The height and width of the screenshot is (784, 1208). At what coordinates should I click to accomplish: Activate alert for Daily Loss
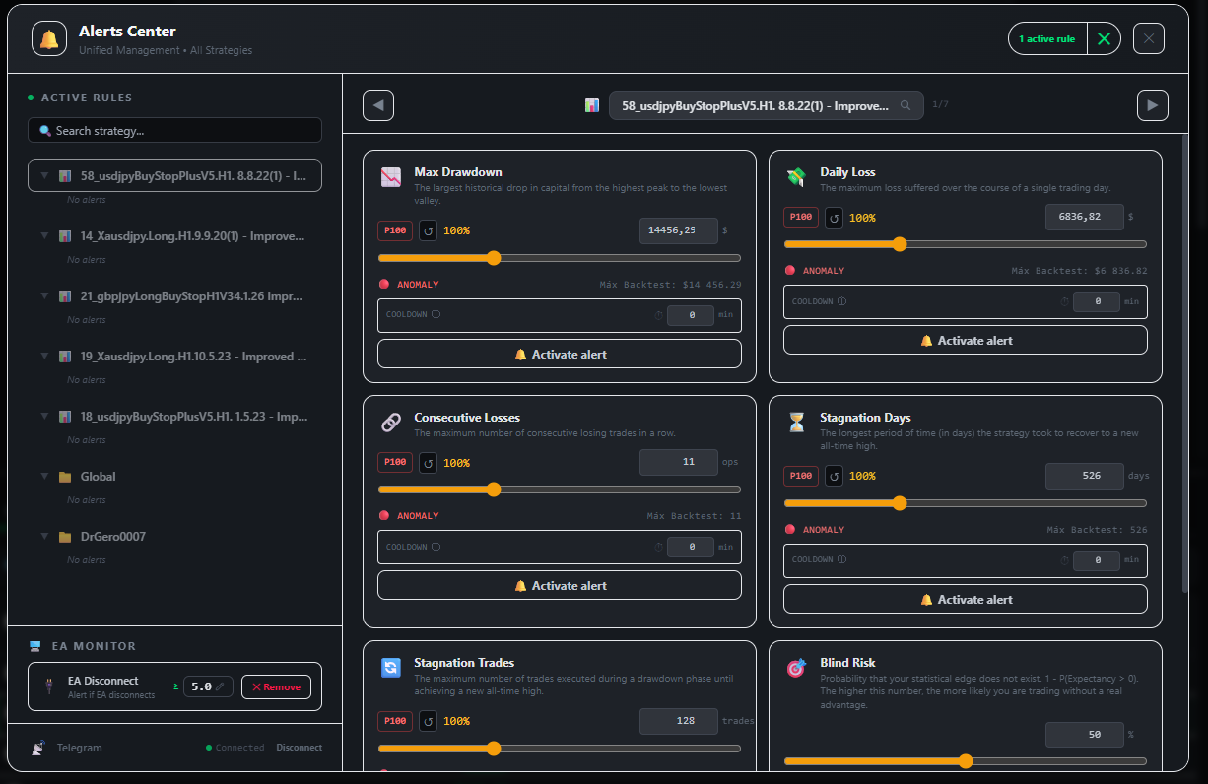[966, 341]
